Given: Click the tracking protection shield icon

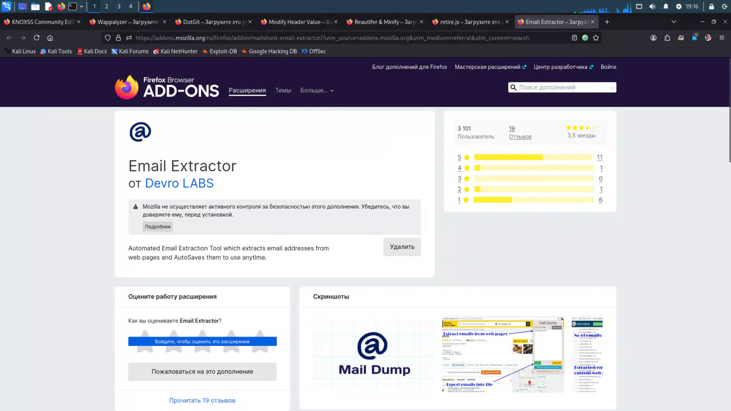Looking at the screenshot, I should coord(108,38).
